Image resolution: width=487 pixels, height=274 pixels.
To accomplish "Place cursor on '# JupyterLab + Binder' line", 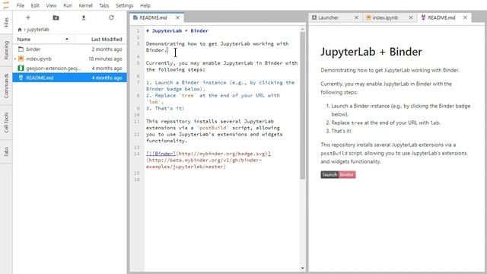I will click(177, 30).
